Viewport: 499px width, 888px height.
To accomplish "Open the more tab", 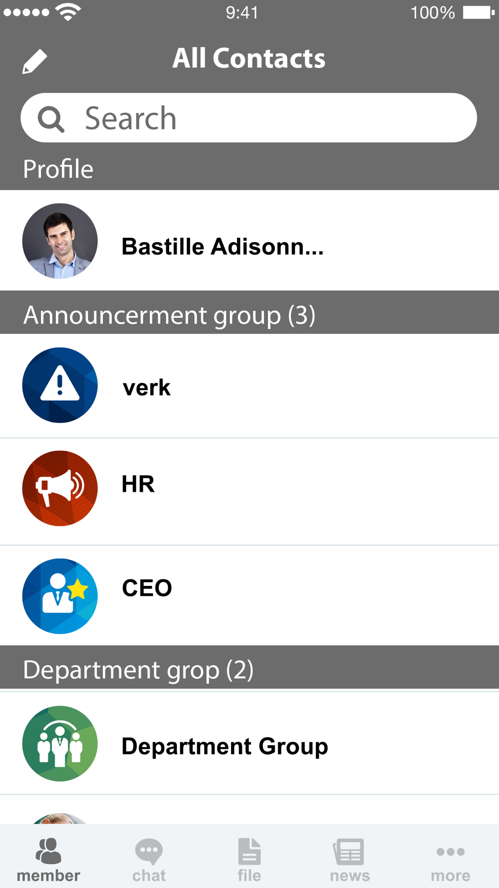I will point(450,860).
